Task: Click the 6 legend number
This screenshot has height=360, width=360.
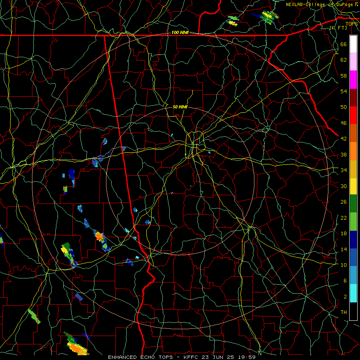Action: (x=345, y=281)
